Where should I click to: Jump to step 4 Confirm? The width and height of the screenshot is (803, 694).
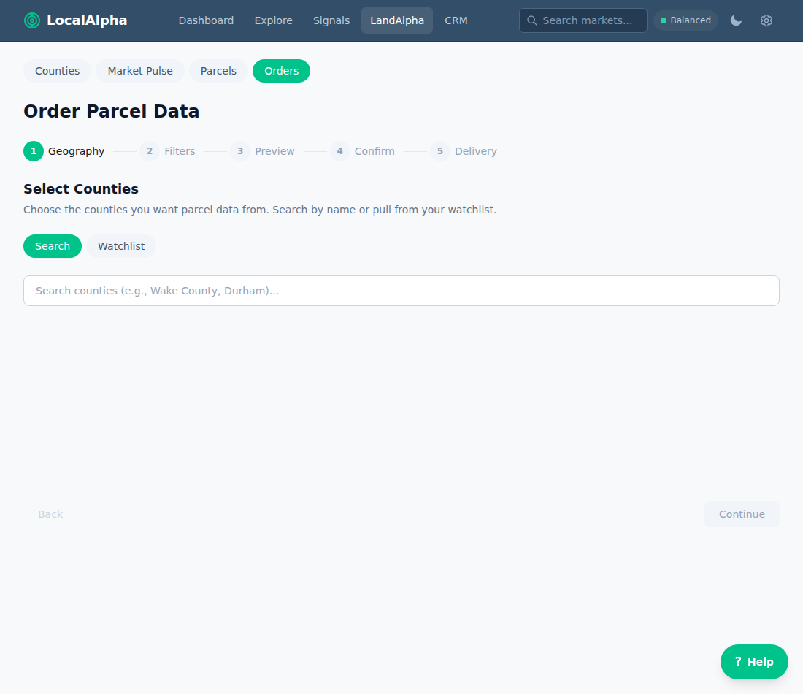pos(362,151)
